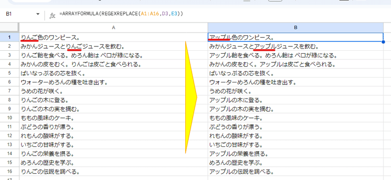Screen dimensions: 391x180
Task: Click the fx function icon
Action: coord(52,16)
